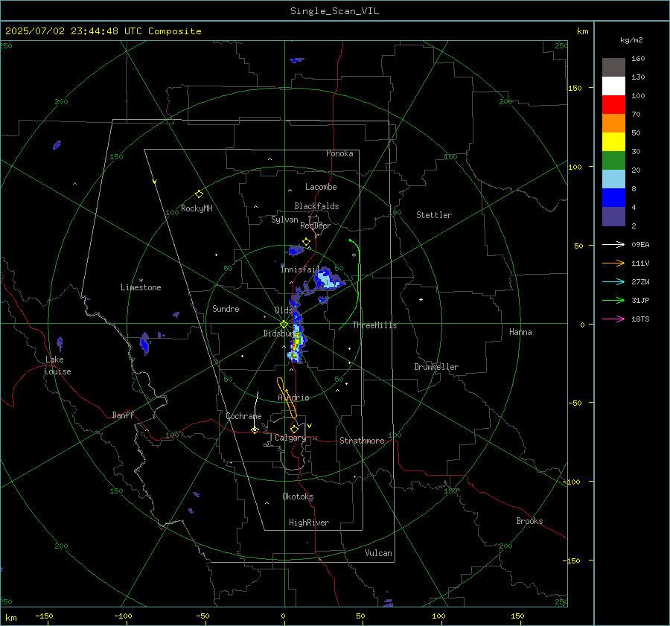Image resolution: width=670 pixels, height=626 pixels.
Task: Click the Banff town label
Action: click(x=123, y=415)
